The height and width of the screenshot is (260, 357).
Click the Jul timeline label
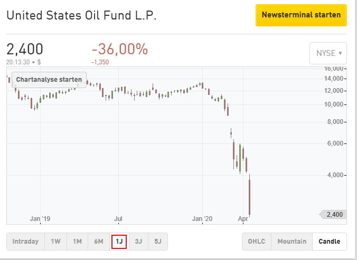[x=119, y=218]
